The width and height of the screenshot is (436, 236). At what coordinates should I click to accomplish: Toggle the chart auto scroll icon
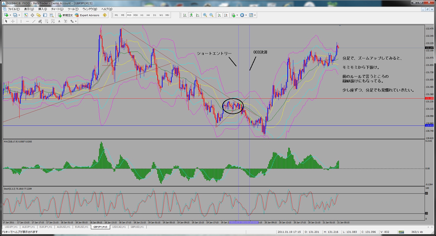pos(219,15)
